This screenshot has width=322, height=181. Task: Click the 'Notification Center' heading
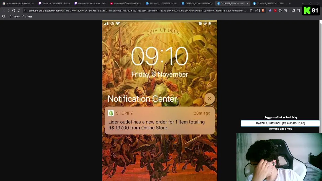[142, 99]
